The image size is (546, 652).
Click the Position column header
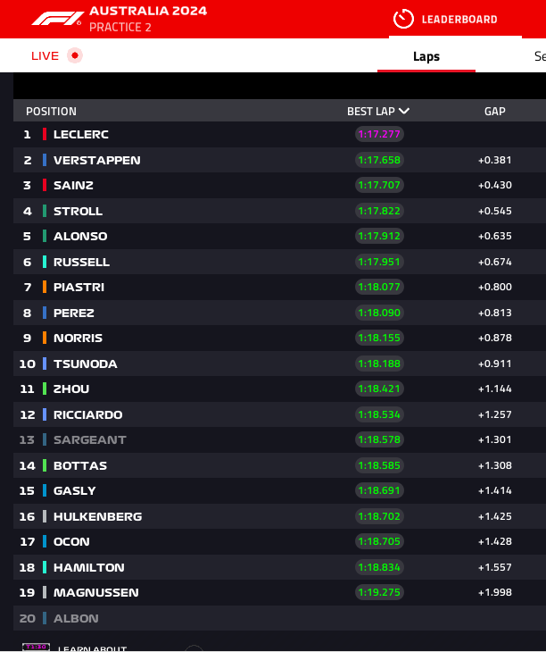tap(51, 112)
